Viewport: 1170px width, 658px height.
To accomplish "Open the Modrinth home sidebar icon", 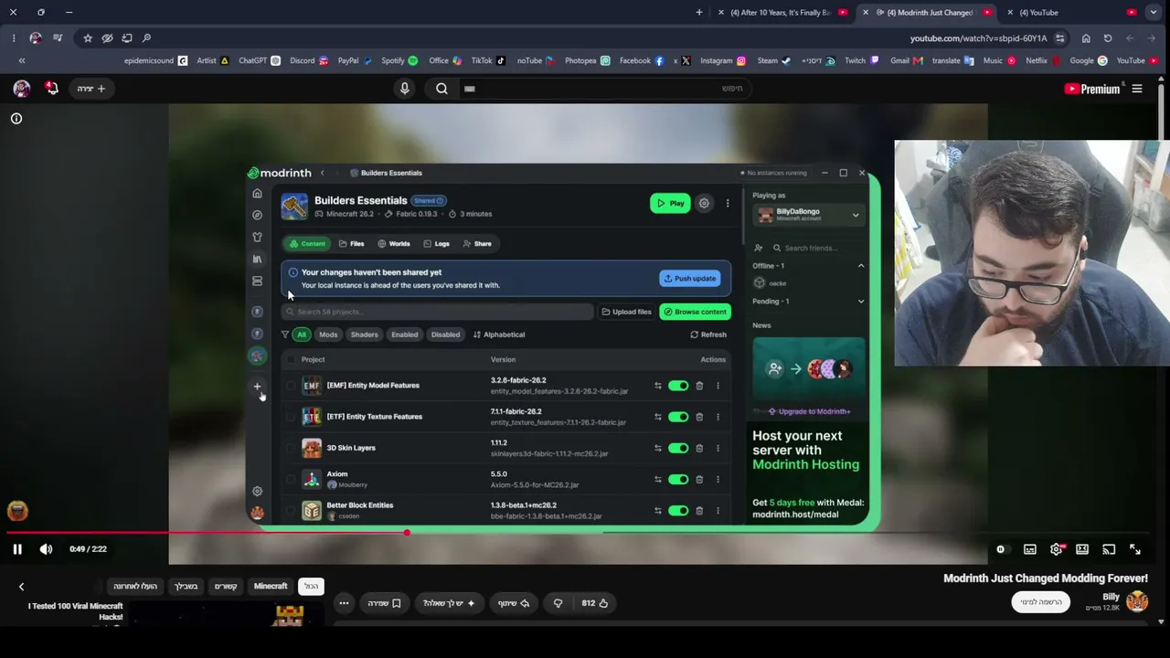I will [x=257, y=194].
